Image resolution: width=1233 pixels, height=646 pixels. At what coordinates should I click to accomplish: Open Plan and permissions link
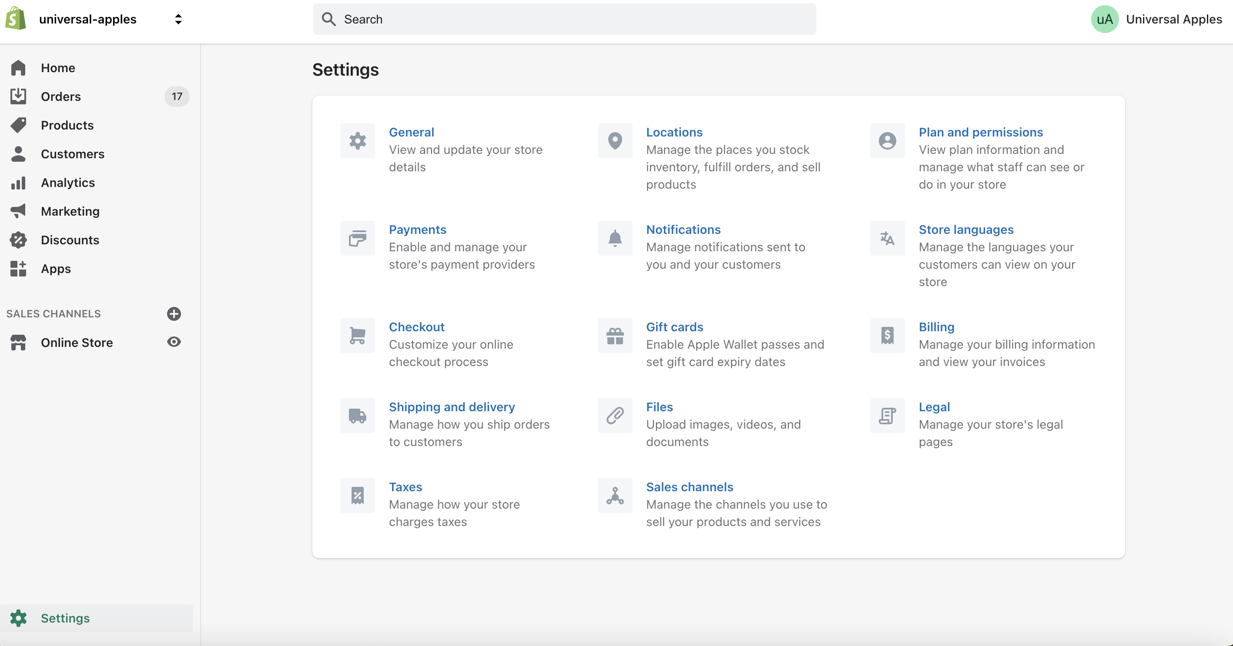pyautogui.click(x=981, y=133)
